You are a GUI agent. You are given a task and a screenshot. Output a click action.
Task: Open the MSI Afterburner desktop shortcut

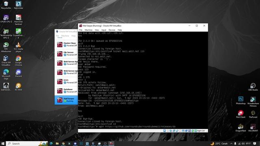(x=6, y=47)
